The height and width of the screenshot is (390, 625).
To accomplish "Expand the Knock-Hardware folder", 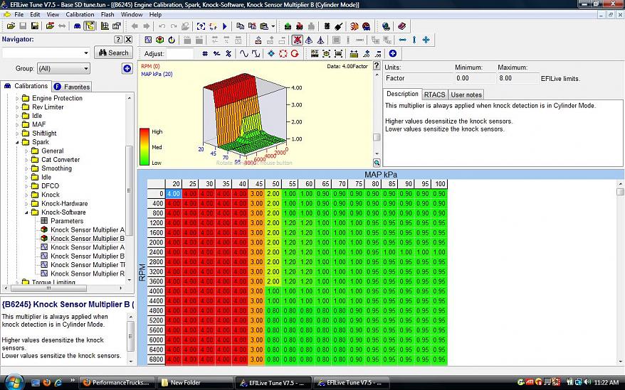I will (x=26, y=203).
